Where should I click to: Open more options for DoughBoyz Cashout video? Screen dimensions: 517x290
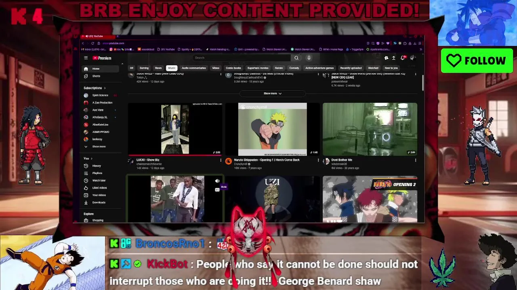(x=318, y=75)
